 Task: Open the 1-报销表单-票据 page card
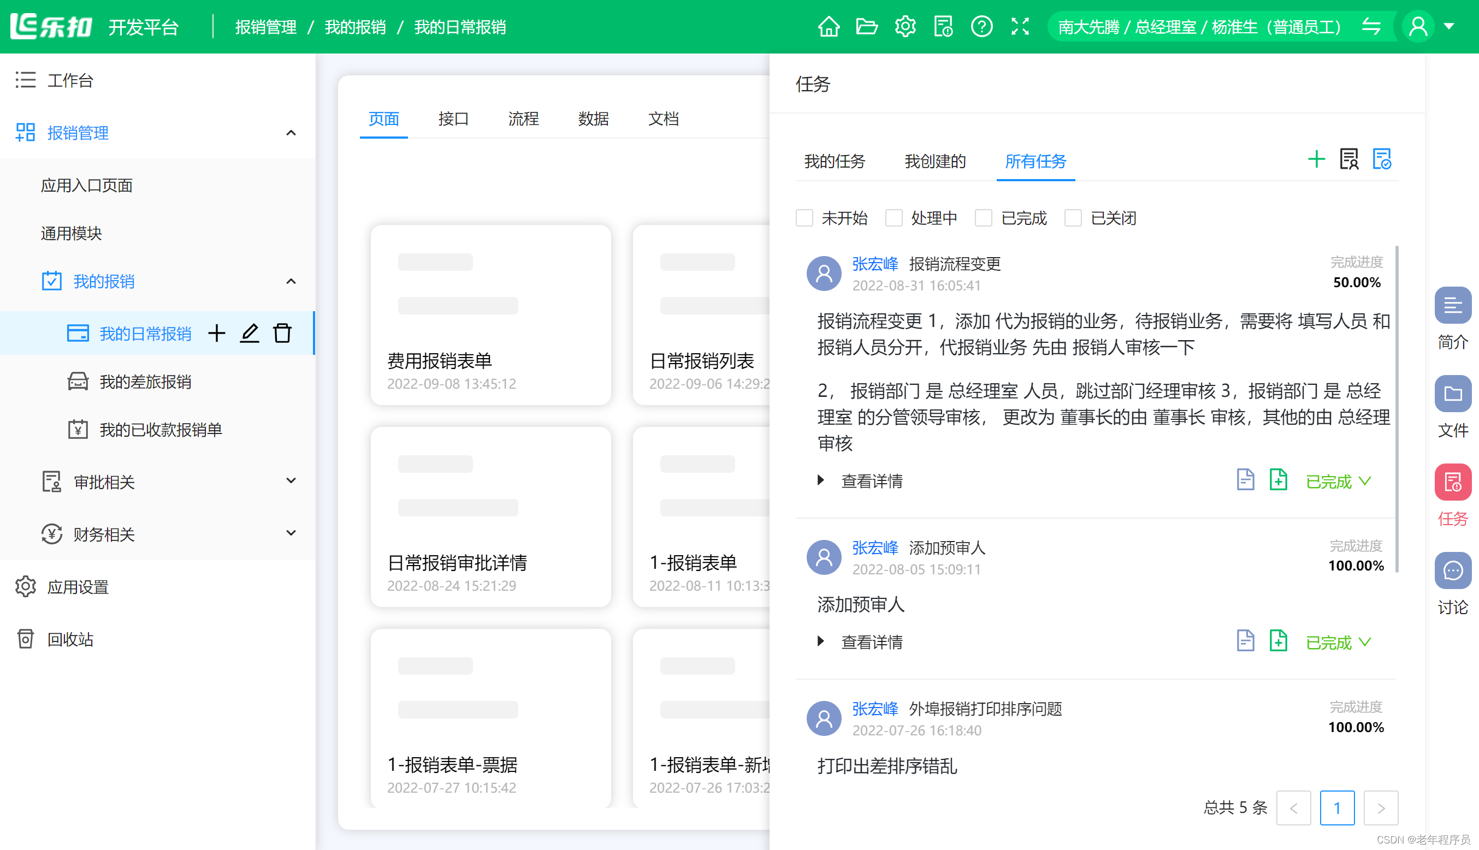[x=490, y=718]
